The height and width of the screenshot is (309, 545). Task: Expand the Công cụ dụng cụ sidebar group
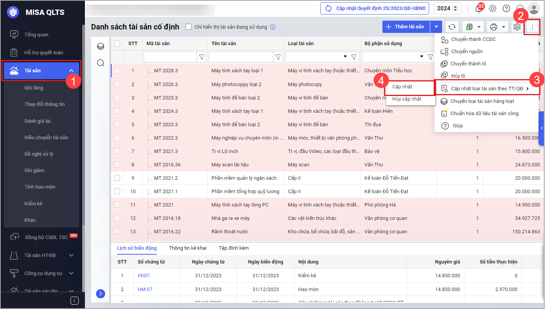tap(71, 273)
